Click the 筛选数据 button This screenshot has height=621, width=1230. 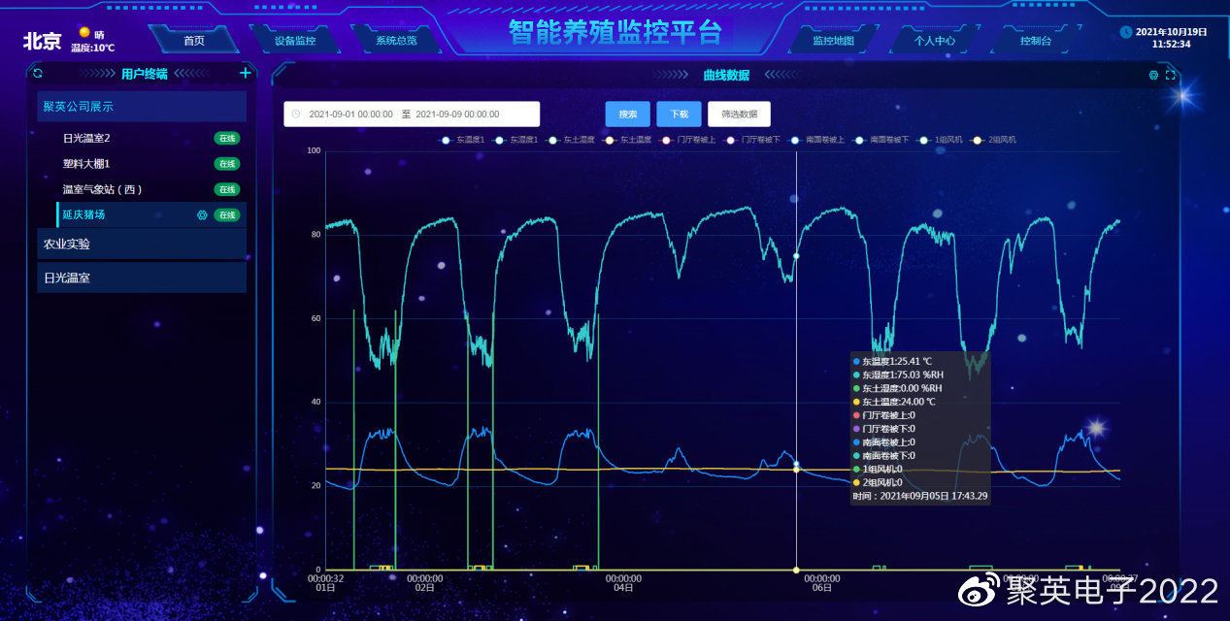[739, 114]
